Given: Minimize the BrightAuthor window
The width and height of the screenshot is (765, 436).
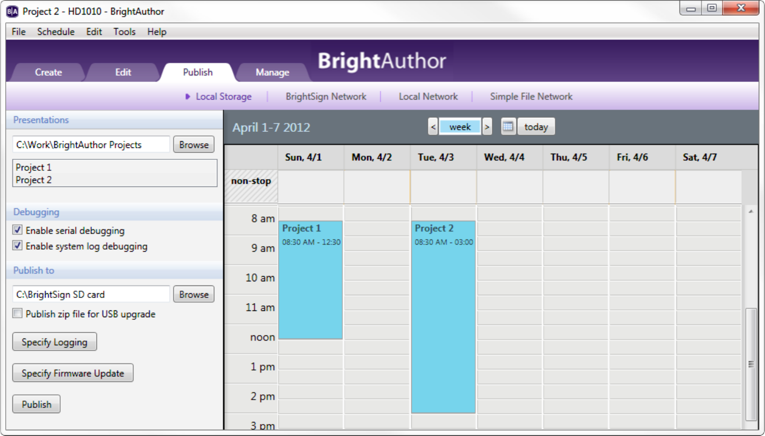Looking at the screenshot, I should [x=691, y=8].
